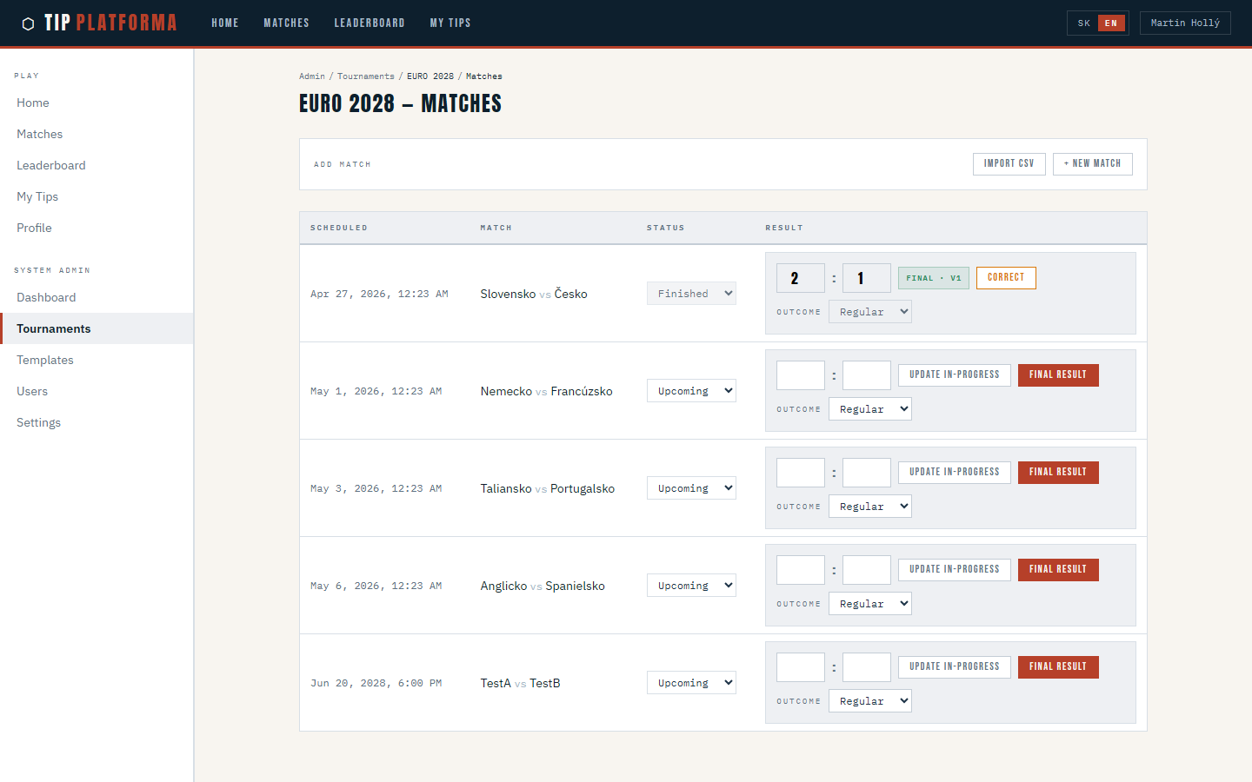1252x782 pixels.
Task: Click Update In-Progress for Nemecko vs Francúzsko
Action: pos(954,375)
